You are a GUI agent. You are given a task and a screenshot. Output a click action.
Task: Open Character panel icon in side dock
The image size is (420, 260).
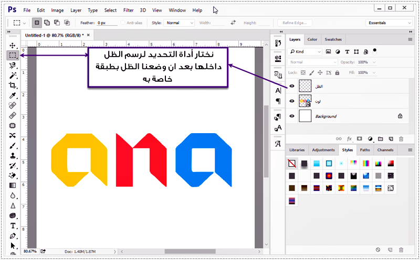click(x=278, y=91)
